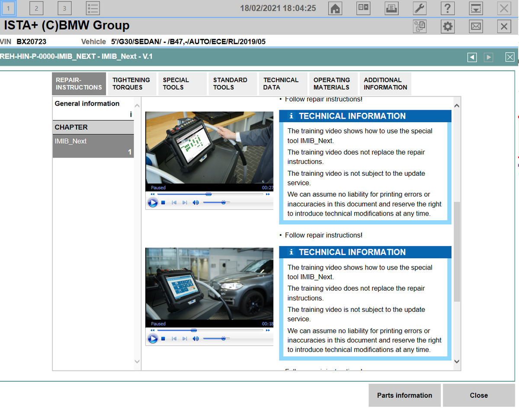Mute the first video's speaker icon

coord(195,202)
